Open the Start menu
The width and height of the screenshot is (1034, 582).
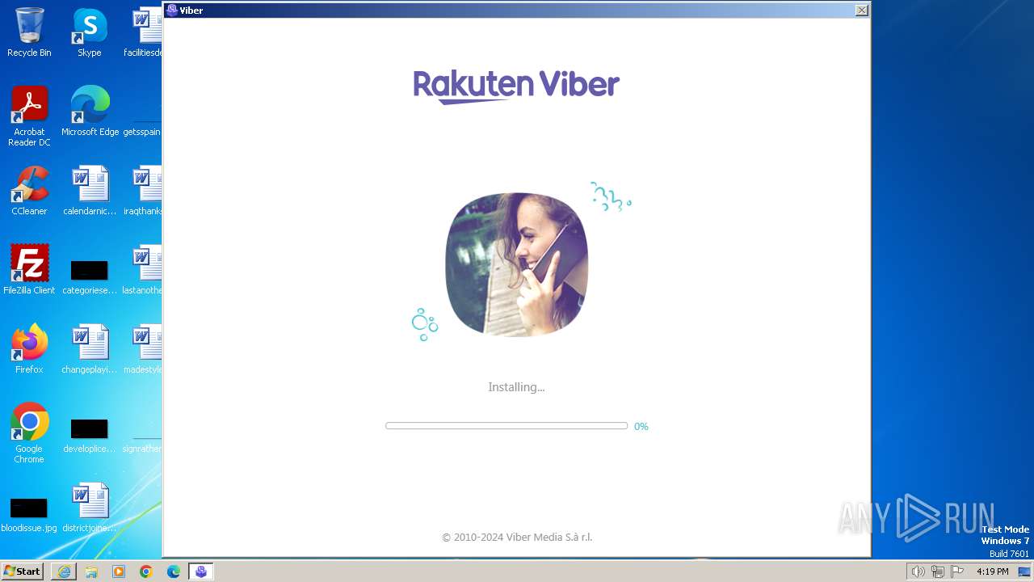[x=22, y=571]
